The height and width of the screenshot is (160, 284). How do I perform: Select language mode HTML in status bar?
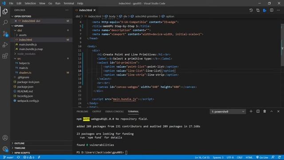(249, 157)
